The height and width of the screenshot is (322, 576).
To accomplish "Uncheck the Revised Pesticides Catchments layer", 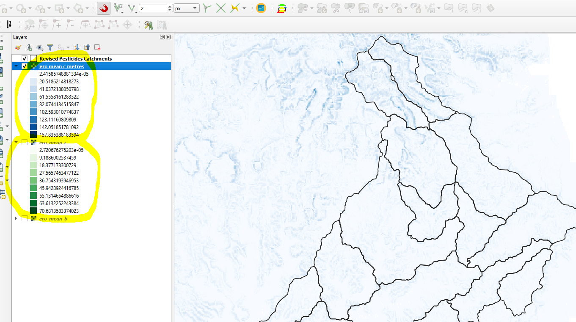I will pyautogui.click(x=25, y=59).
